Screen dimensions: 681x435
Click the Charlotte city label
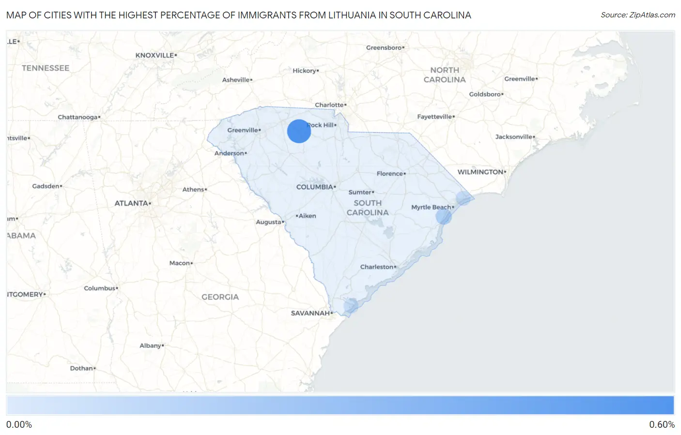(329, 105)
